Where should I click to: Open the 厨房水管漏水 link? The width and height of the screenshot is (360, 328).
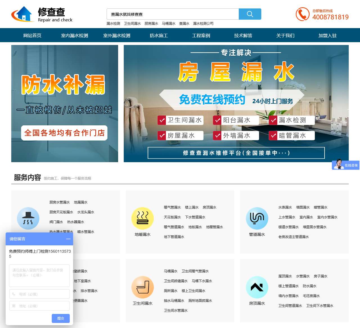[x=60, y=202]
